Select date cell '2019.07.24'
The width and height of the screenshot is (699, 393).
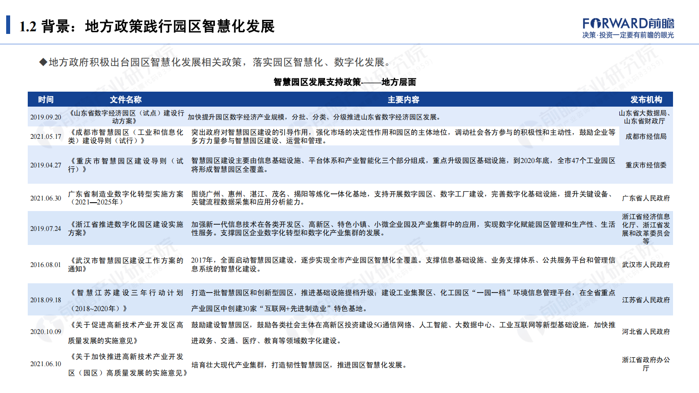point(46,229)
